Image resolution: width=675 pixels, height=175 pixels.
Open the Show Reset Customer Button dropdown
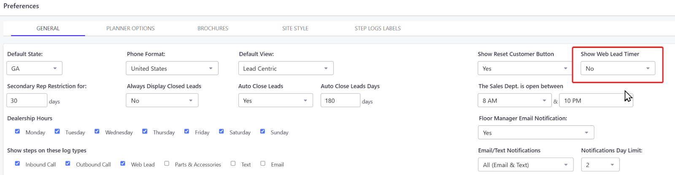[x=525, y=69]
